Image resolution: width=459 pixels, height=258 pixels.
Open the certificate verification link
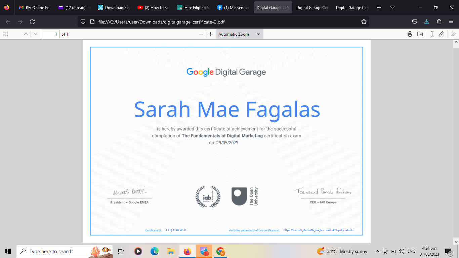coord(318,230)
